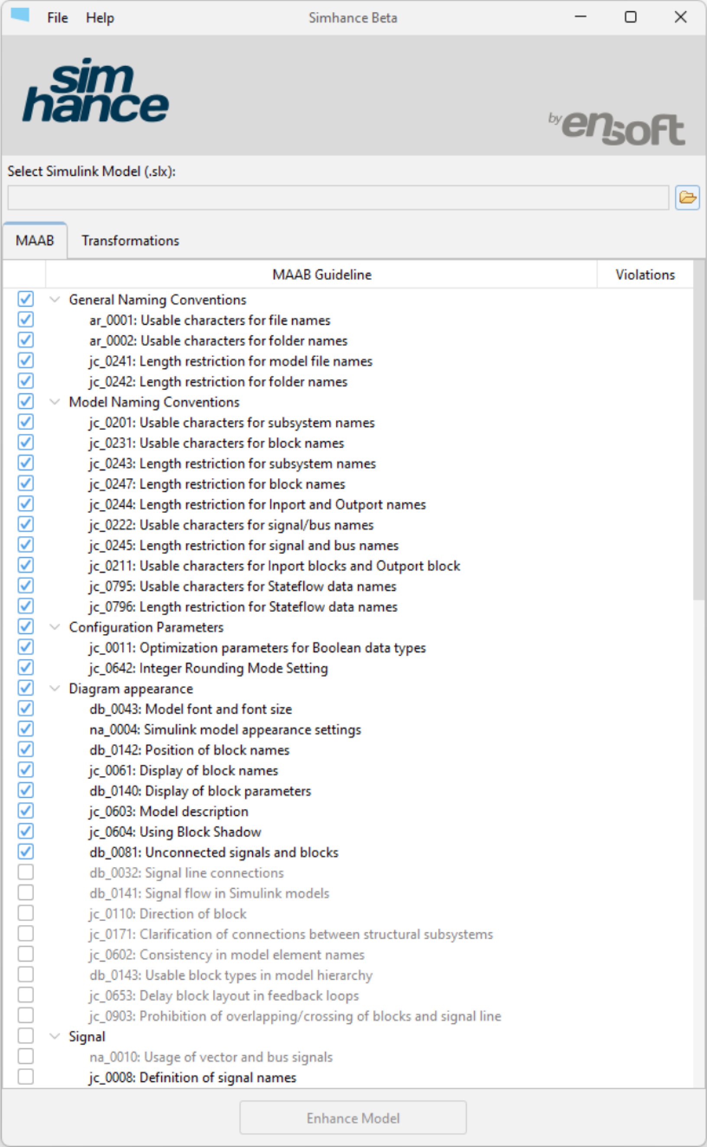This screenshot has width=707, height=1147.
Task: Select 'jc_0211: Usable characters for Inport blocks' row
Action: pos(275,566)
